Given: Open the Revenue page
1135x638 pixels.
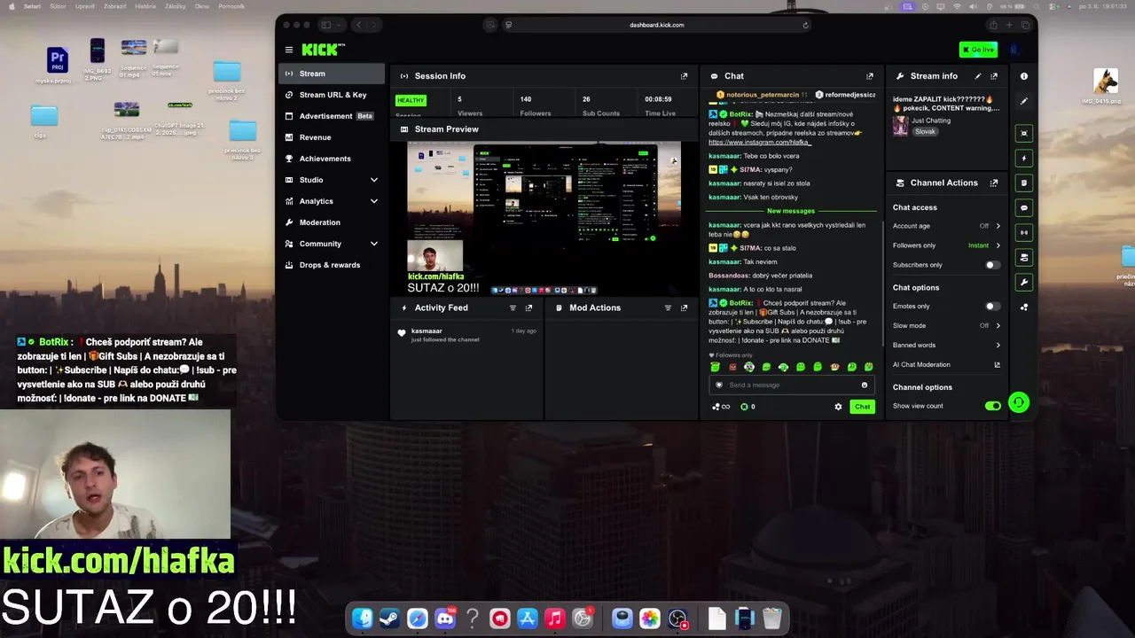Looking at the screenshot, I should [x=332, y=137].
